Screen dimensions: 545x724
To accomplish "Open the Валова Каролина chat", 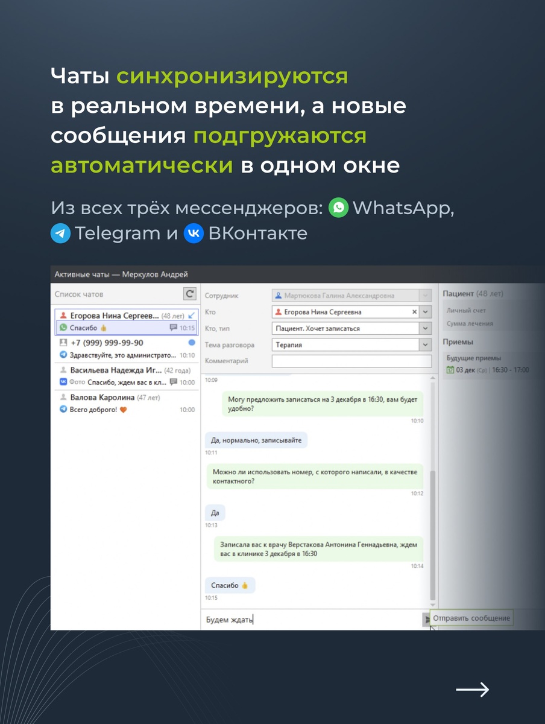I will point(127,404).
